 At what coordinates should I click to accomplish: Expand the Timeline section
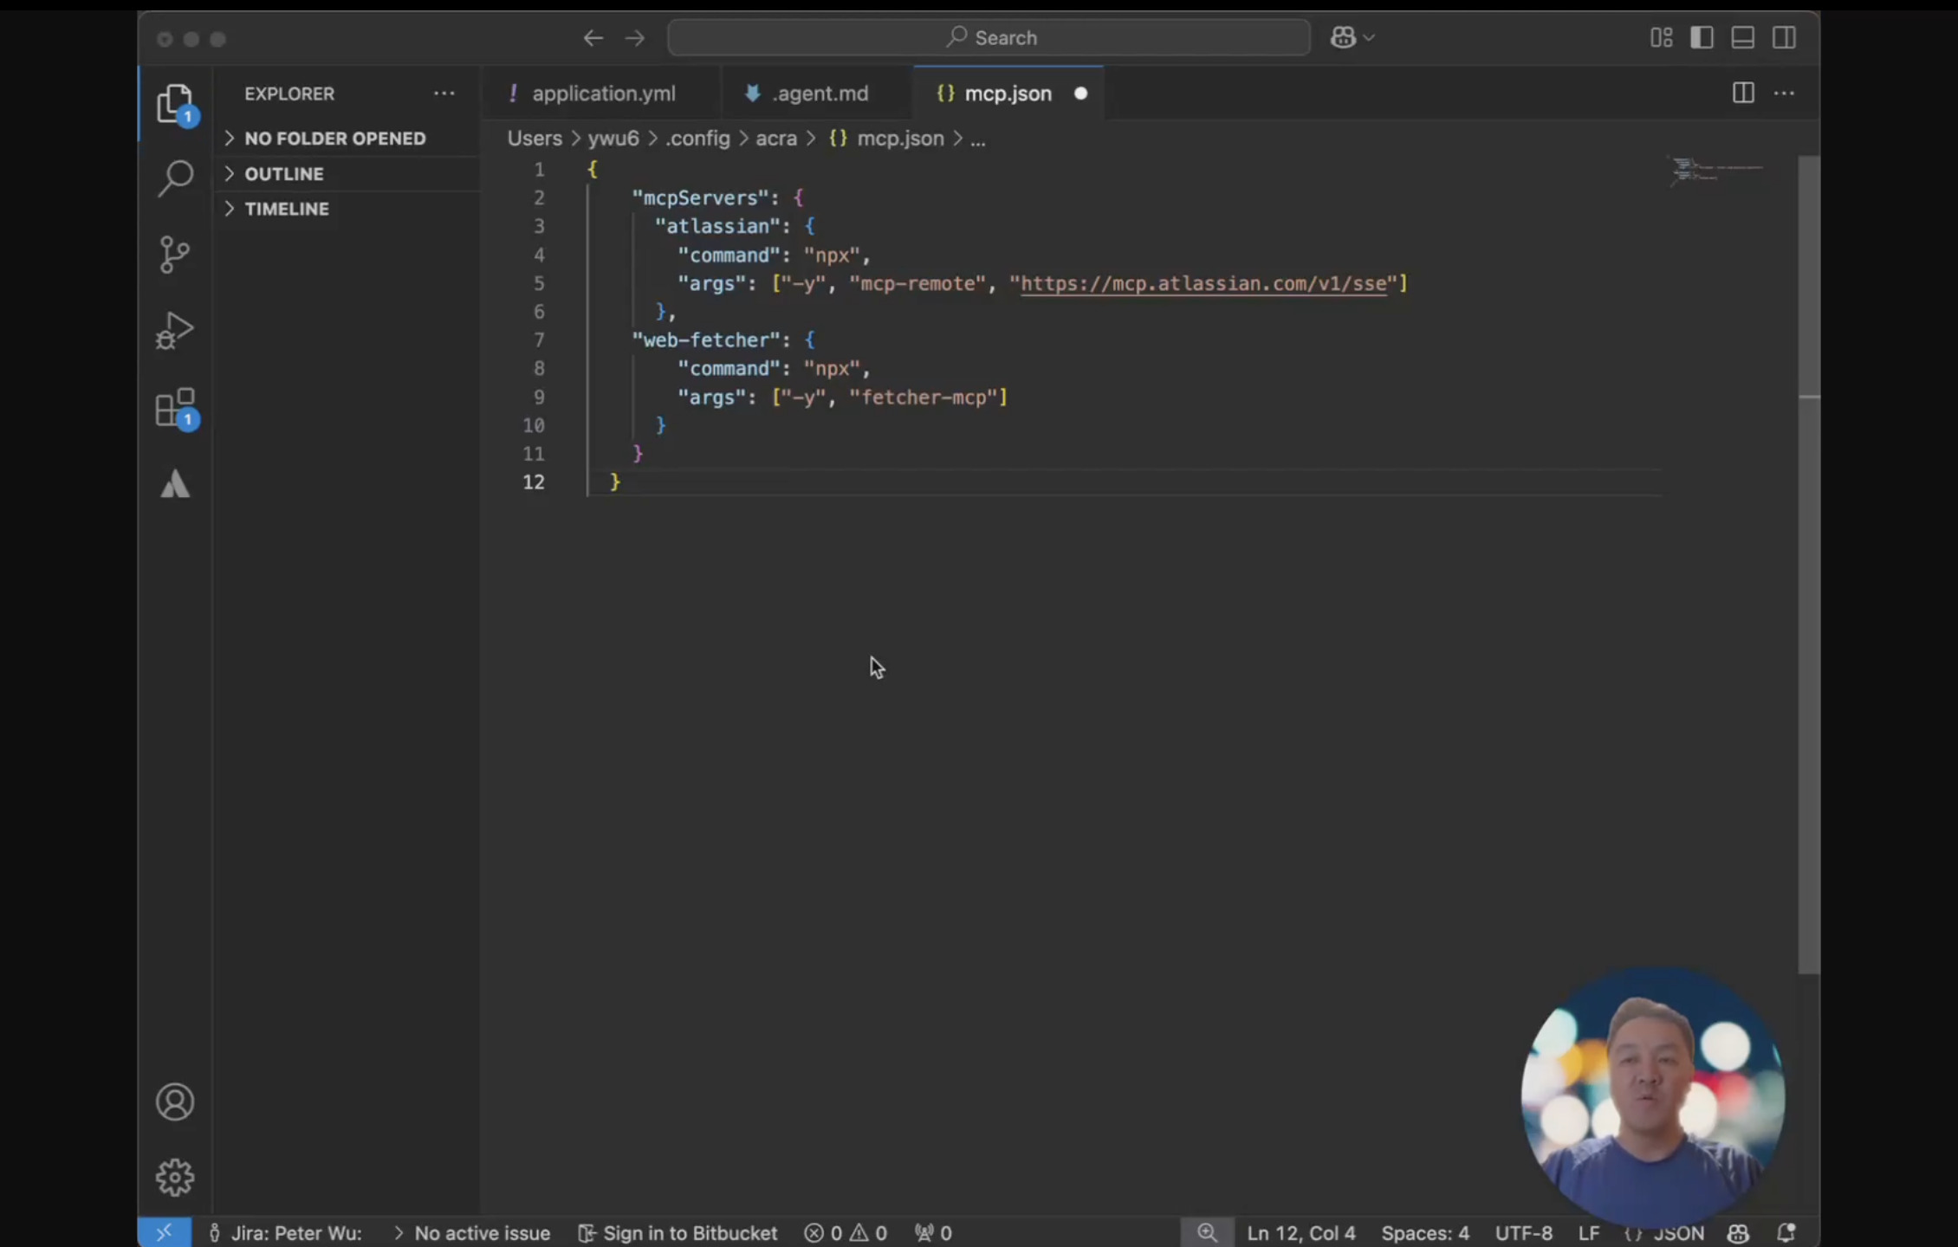coord(286,209)
